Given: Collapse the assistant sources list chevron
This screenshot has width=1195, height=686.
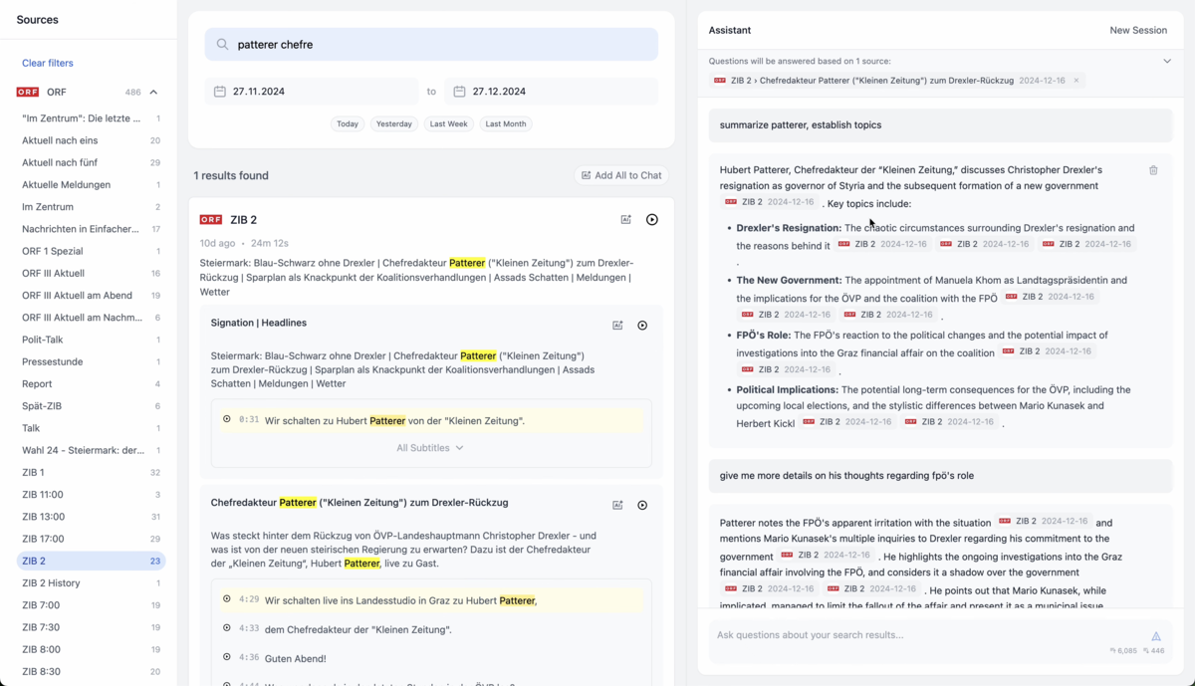Looking at the screenshot, I should click(x=1167, y=61).
